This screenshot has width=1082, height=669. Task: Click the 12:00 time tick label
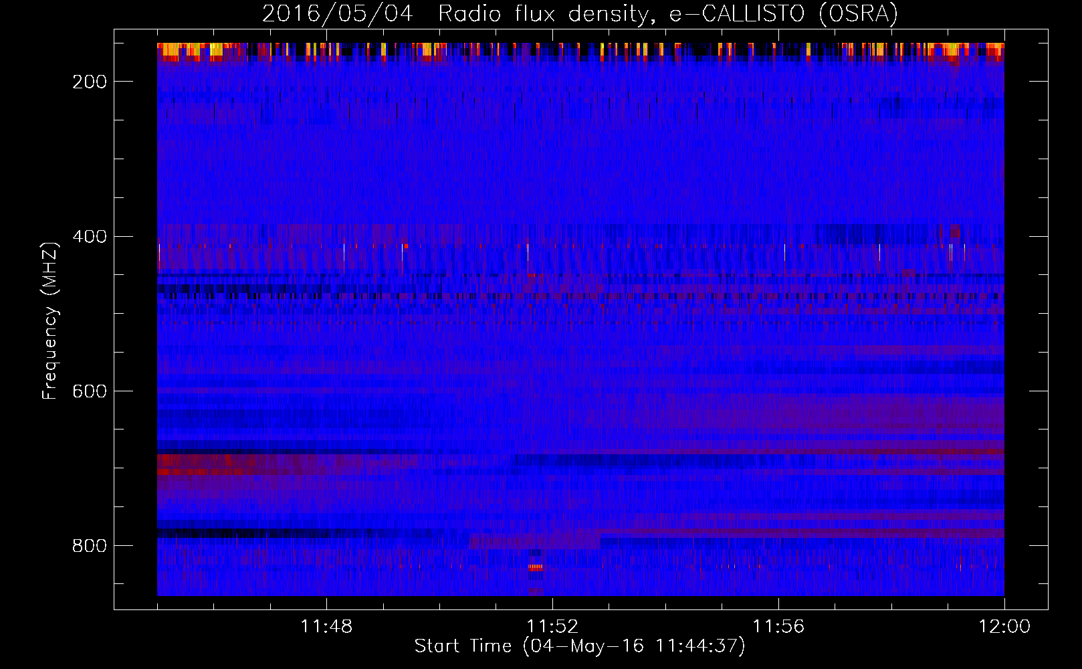[1004, 627]
